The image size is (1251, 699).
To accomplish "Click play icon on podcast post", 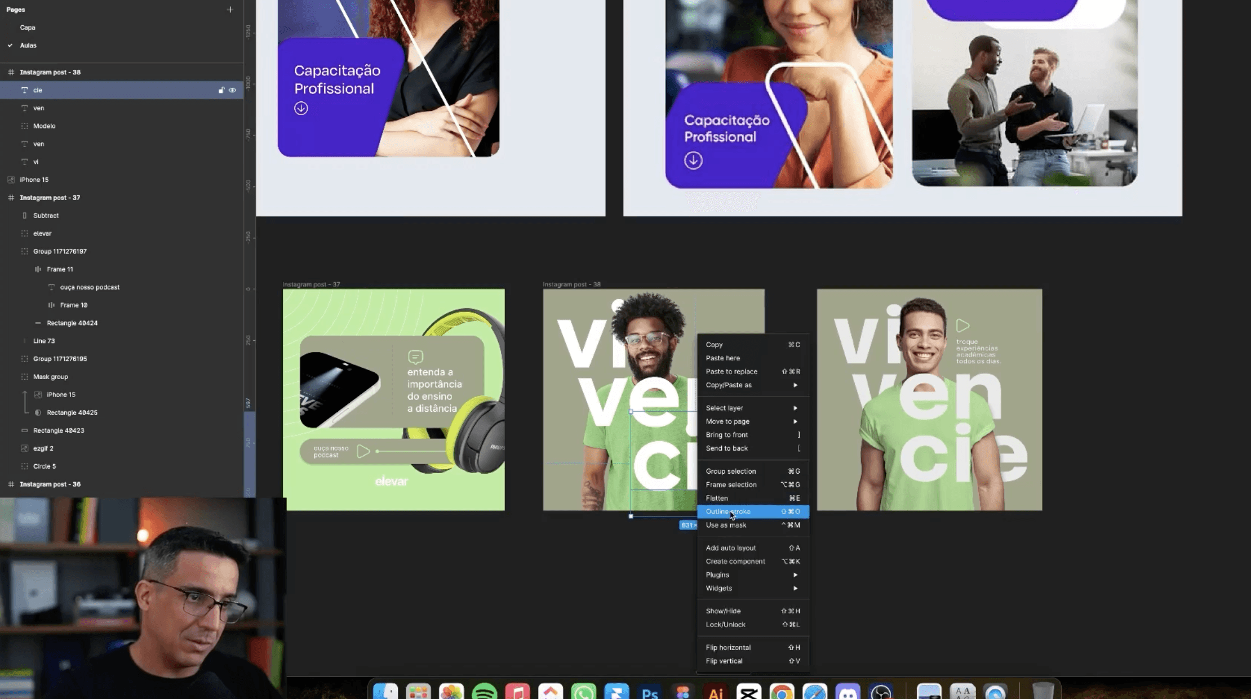I will click(x=363, y=451).
